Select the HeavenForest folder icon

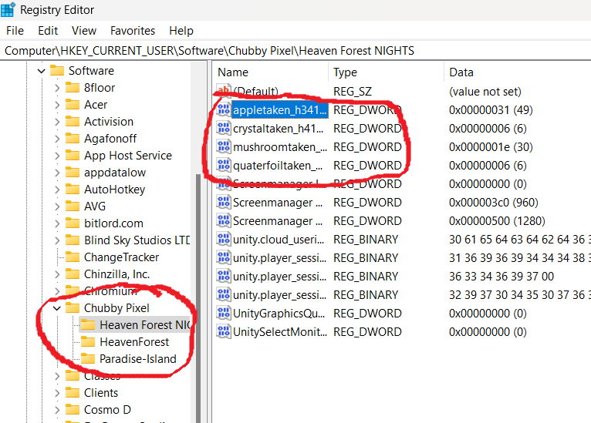pos(88,341)
